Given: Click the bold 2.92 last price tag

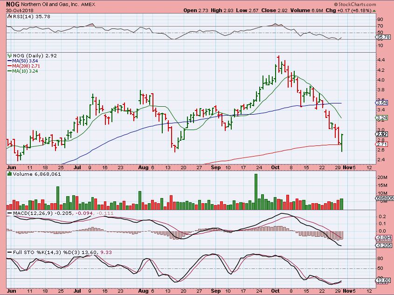Looking at the screenshot, I should 382,134.
